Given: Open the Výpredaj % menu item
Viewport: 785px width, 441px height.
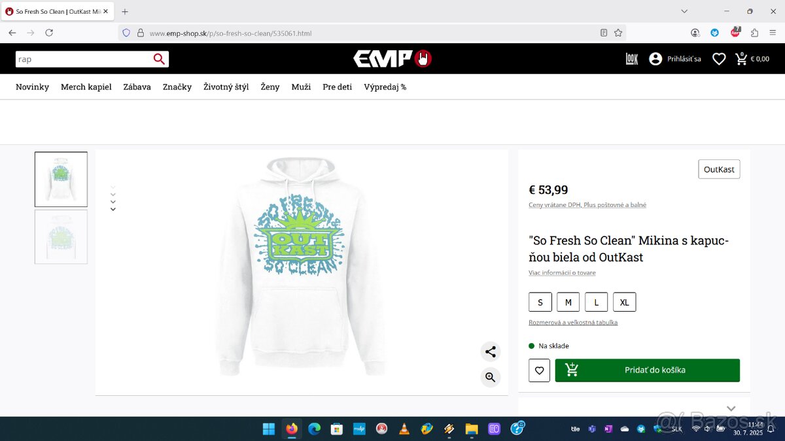Looking at the screenshot, I should click(385, 87).
